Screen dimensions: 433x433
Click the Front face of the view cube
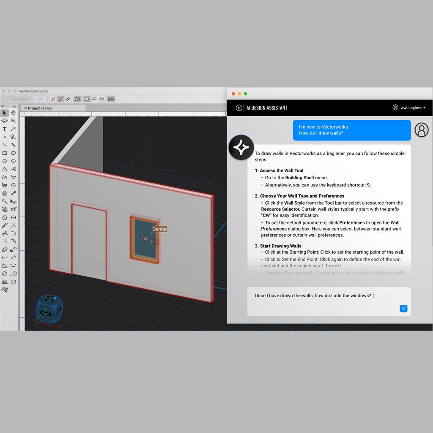pos(46,314)
